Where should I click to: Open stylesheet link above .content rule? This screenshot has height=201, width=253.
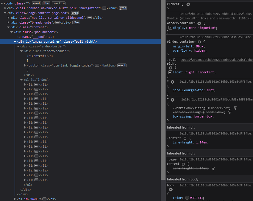[x=216, y=133]
